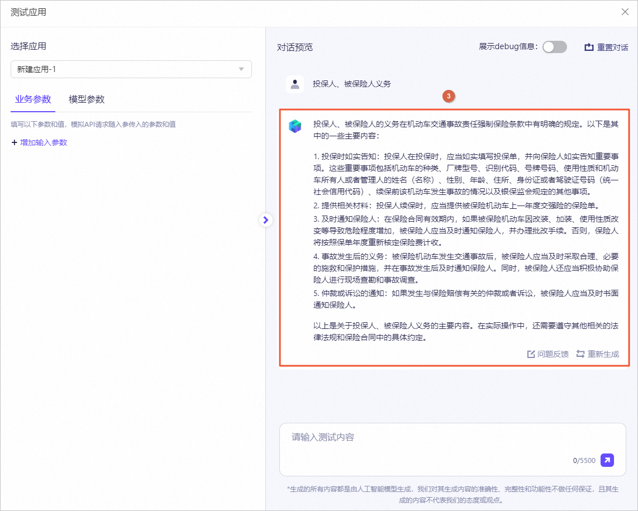Click the hint text 填写以下参数和值

pos(93,125)
